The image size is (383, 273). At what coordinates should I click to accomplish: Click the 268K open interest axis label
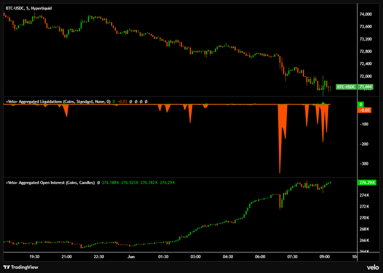pos(364,229)
